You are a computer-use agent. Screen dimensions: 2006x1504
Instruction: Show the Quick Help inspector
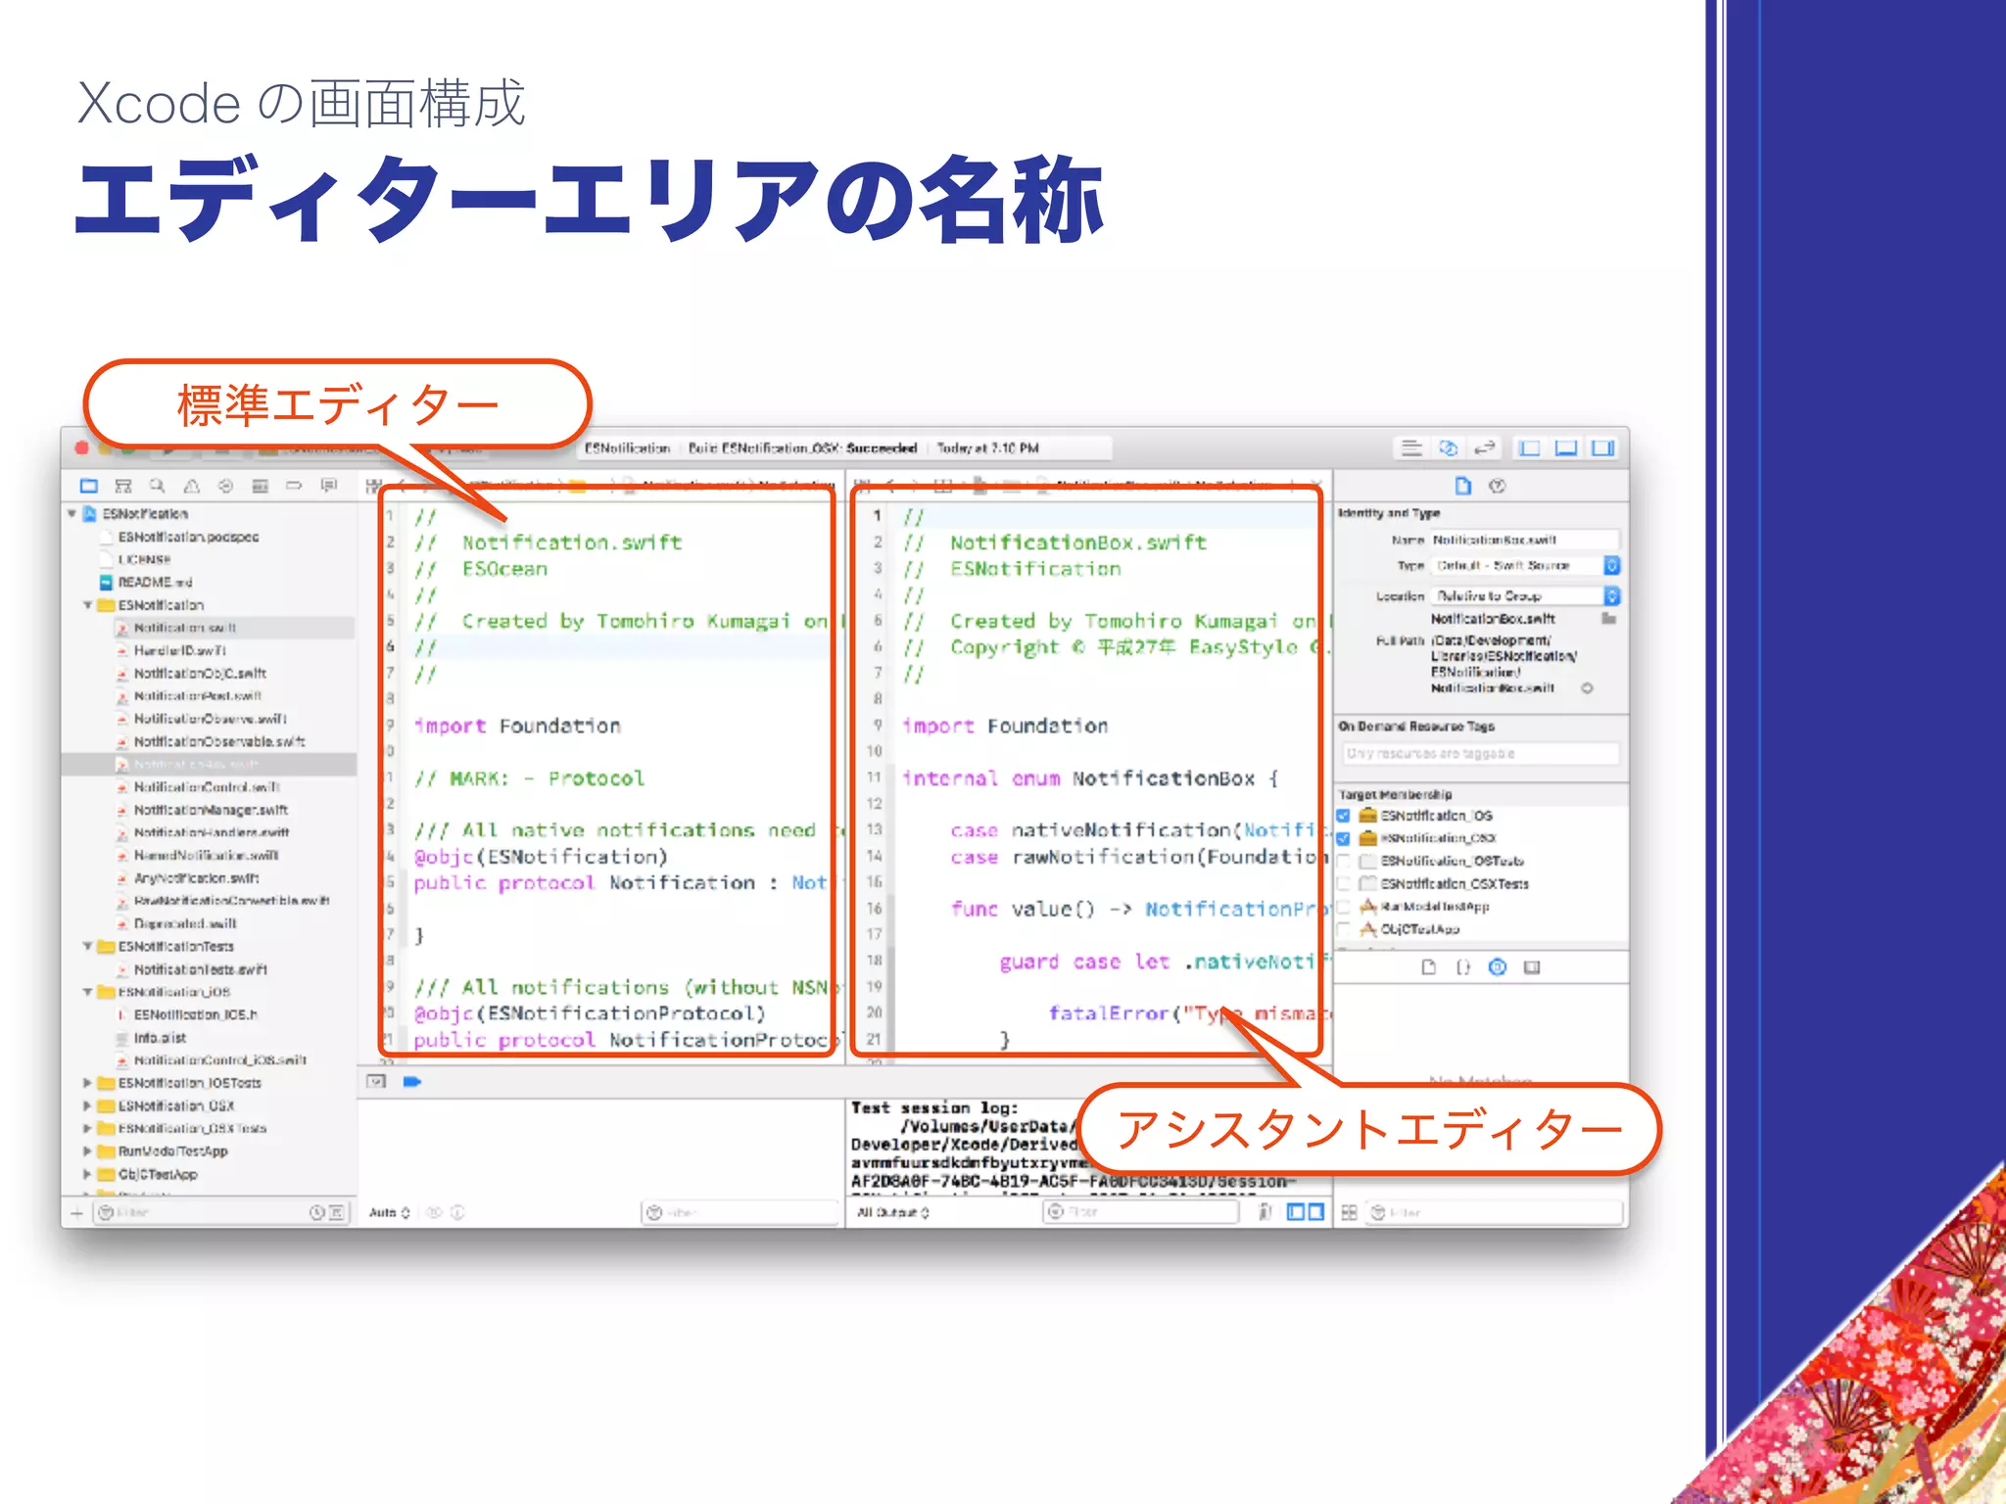1497,486
